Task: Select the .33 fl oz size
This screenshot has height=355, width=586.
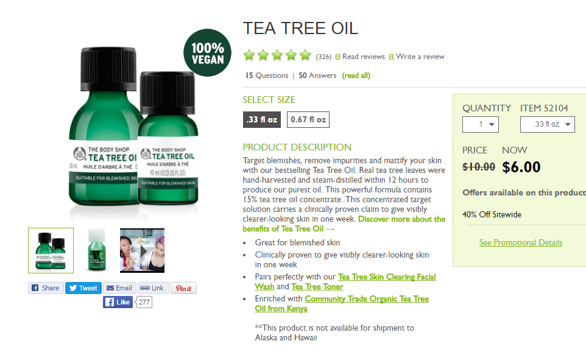Action: pos(261,119)
